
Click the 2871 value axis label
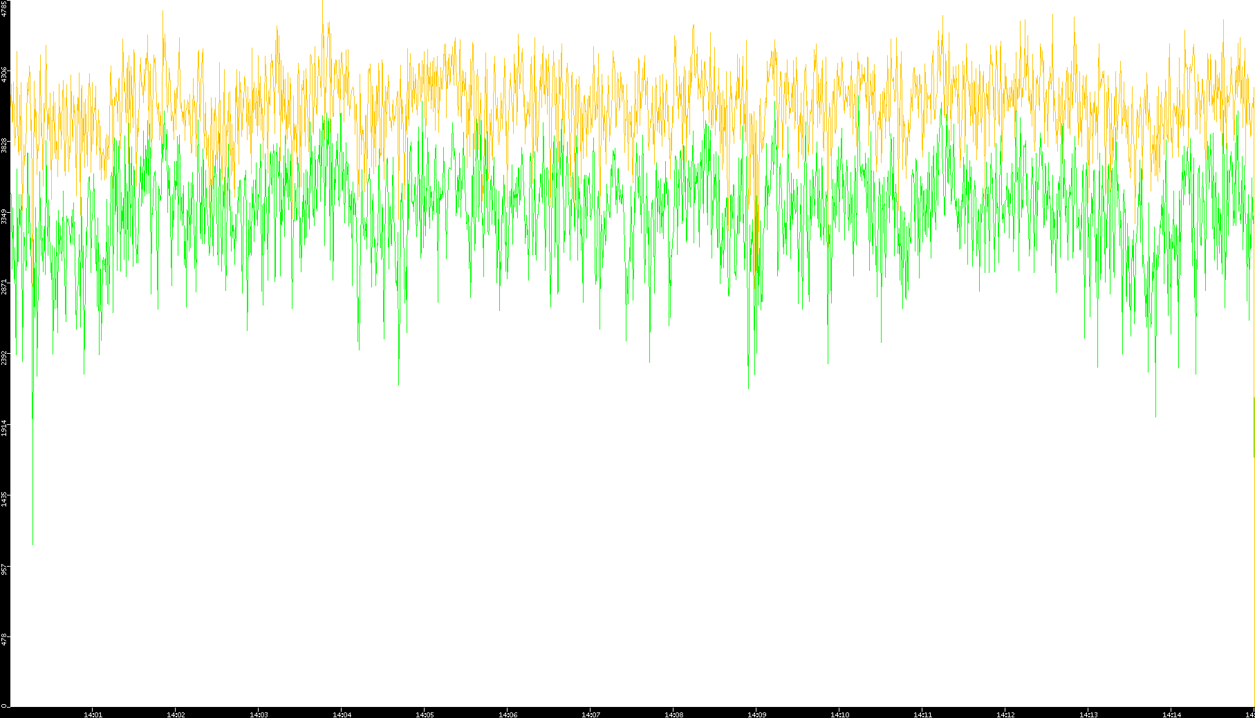click(x=4, y=287)
